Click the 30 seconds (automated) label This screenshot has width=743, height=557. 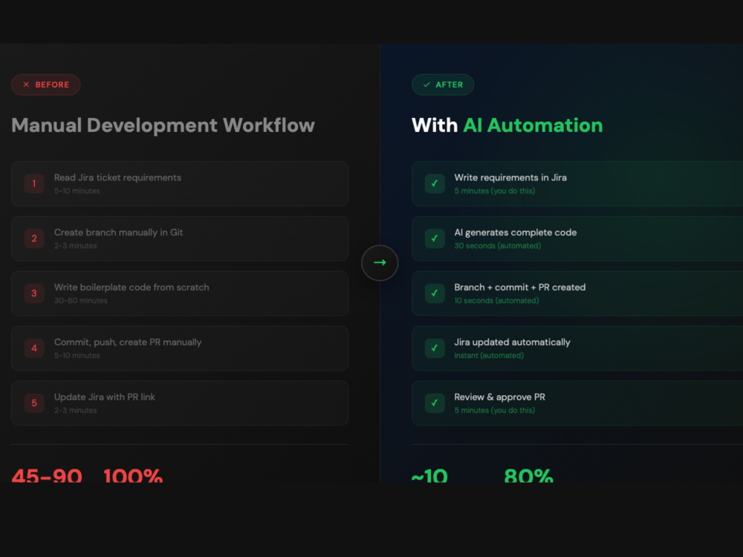498,246
